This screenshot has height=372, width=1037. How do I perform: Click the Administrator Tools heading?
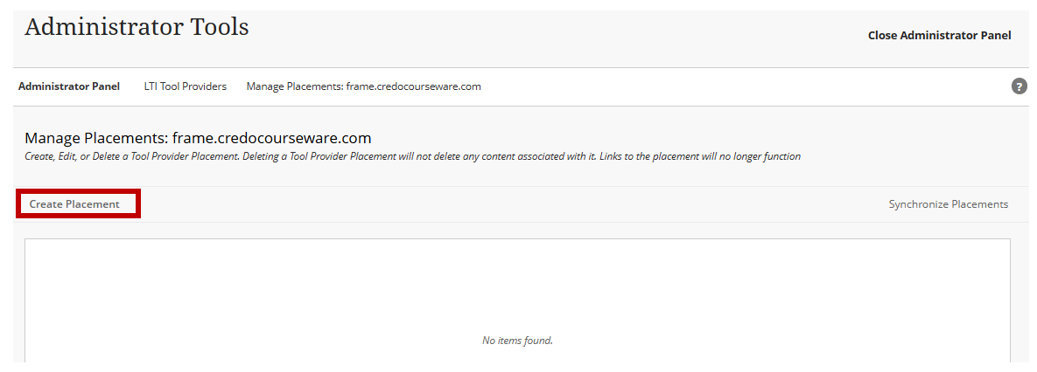click(x=137, y=27)
